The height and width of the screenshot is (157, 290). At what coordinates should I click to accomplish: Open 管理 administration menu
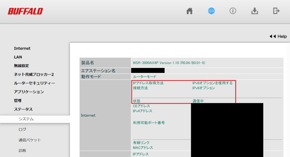(x=18, y=101)
